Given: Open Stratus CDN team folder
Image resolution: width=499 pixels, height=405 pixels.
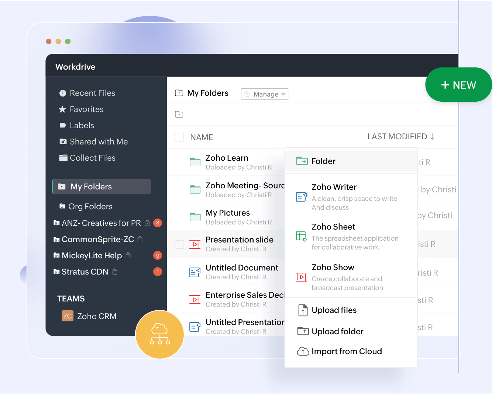Looking at the screenshot, I should [x=85, y=272].
